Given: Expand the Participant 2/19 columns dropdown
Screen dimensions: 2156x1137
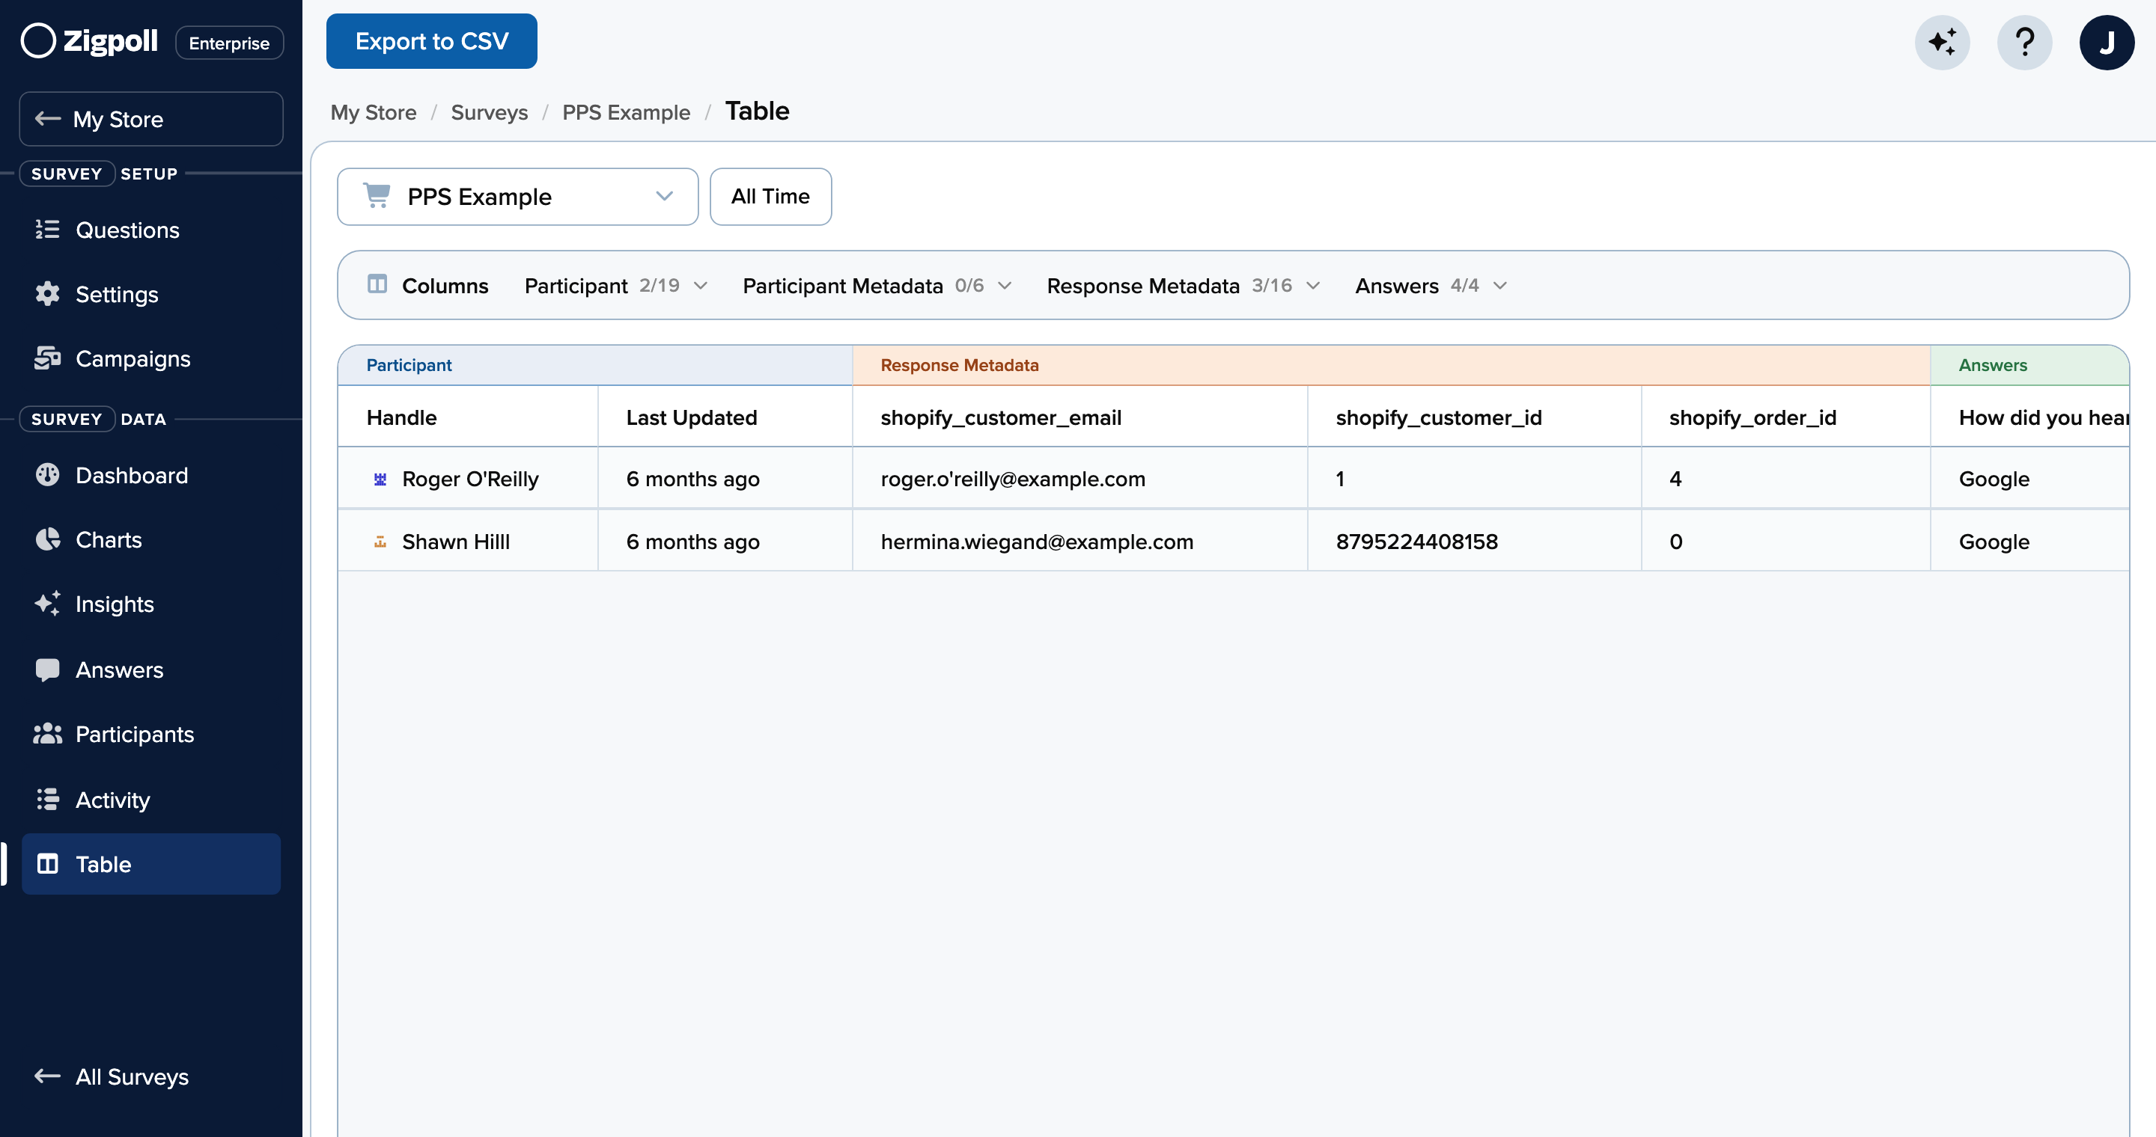Looking at the screenshot, I should coord(616,286).
